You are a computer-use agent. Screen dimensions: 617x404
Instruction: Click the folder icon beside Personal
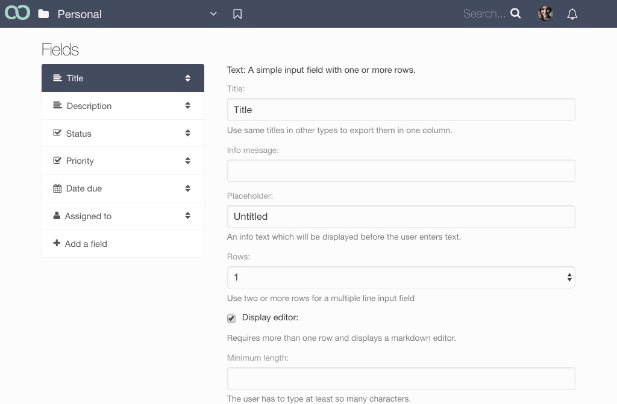click(43, 14)
